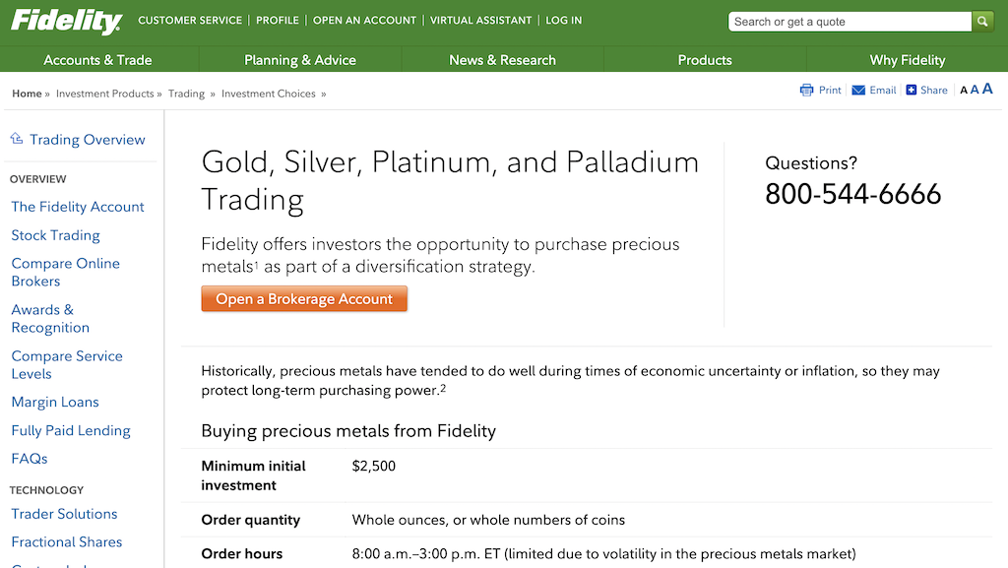Click the Log In link

click(x=564, y=21)
